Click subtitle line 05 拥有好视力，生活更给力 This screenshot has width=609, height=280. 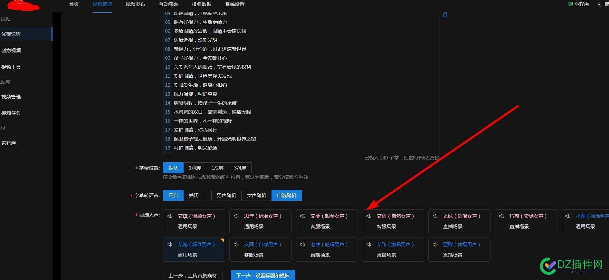(200, 22)
